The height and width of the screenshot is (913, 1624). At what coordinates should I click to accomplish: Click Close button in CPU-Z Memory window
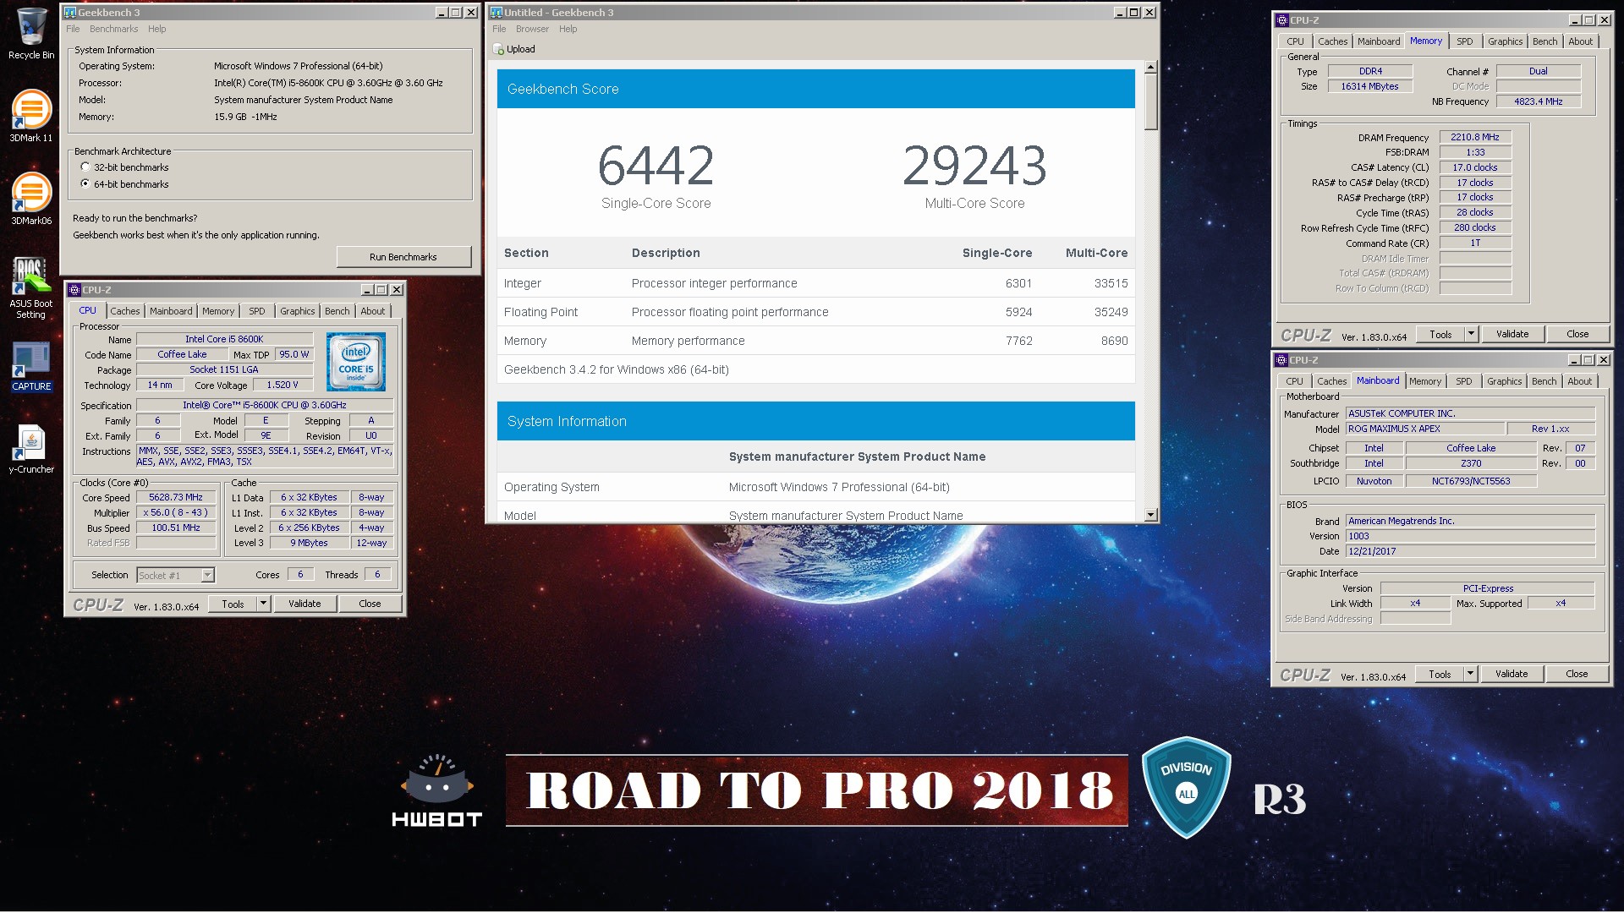click(x=1577, y=334)
